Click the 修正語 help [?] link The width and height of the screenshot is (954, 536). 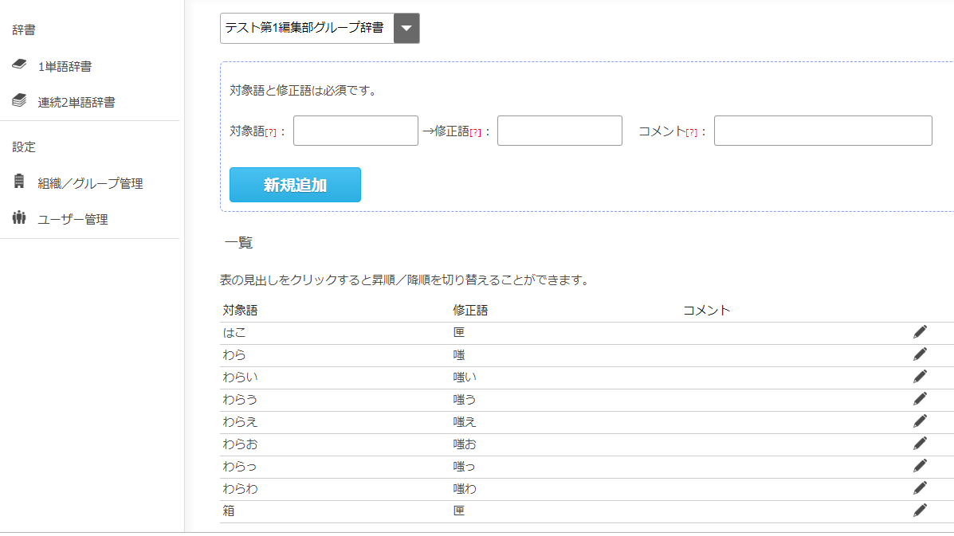[475, 132]
